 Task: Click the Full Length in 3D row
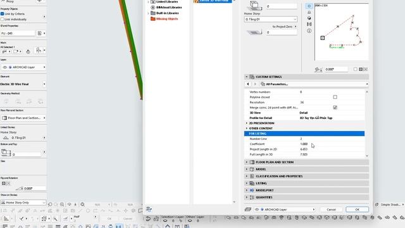pyautogui.click(x=304, y=155)
